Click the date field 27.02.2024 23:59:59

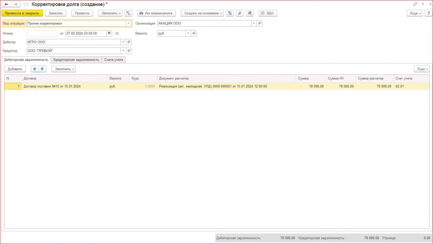[x=86, y=33]
